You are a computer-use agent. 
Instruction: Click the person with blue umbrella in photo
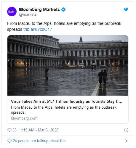pyautogui.click(x=47, y=73)
